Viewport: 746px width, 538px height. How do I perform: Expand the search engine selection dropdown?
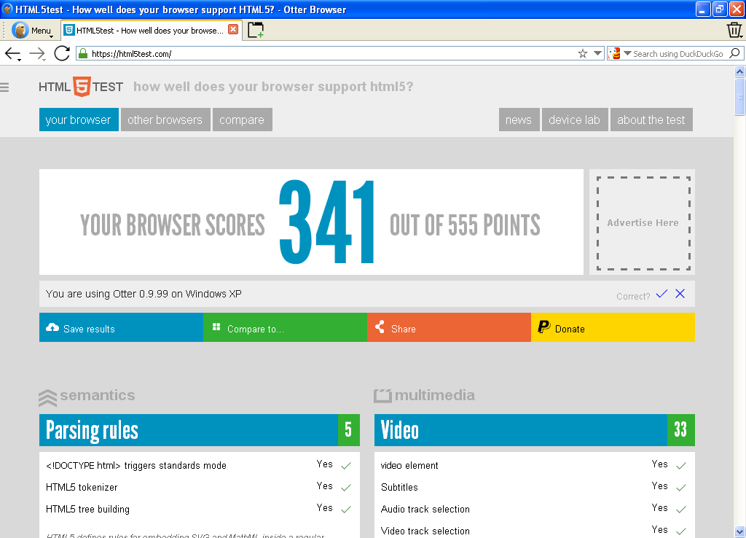pyautogui.click(x=627, y=52)
